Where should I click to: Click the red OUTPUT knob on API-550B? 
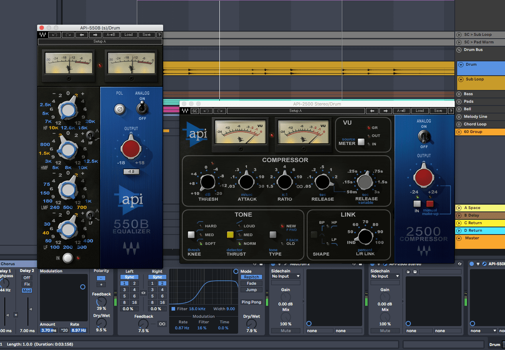132,149
